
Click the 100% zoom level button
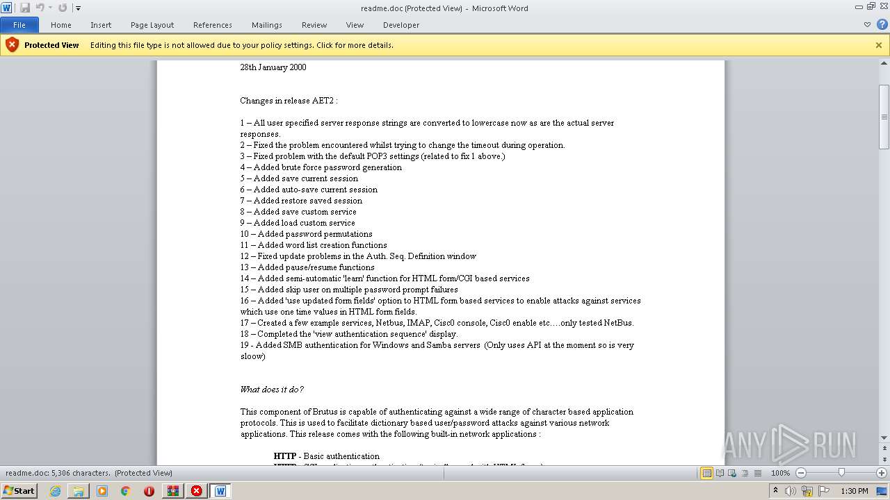780,473
